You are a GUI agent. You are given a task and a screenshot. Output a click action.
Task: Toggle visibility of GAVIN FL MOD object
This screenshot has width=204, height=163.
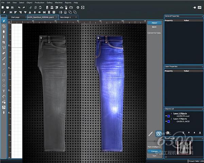[166, 121]
